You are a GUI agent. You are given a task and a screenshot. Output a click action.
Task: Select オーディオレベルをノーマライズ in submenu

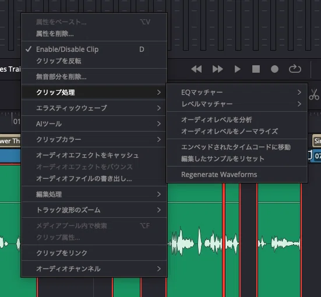pyautogui.click(x=237, y=132)
